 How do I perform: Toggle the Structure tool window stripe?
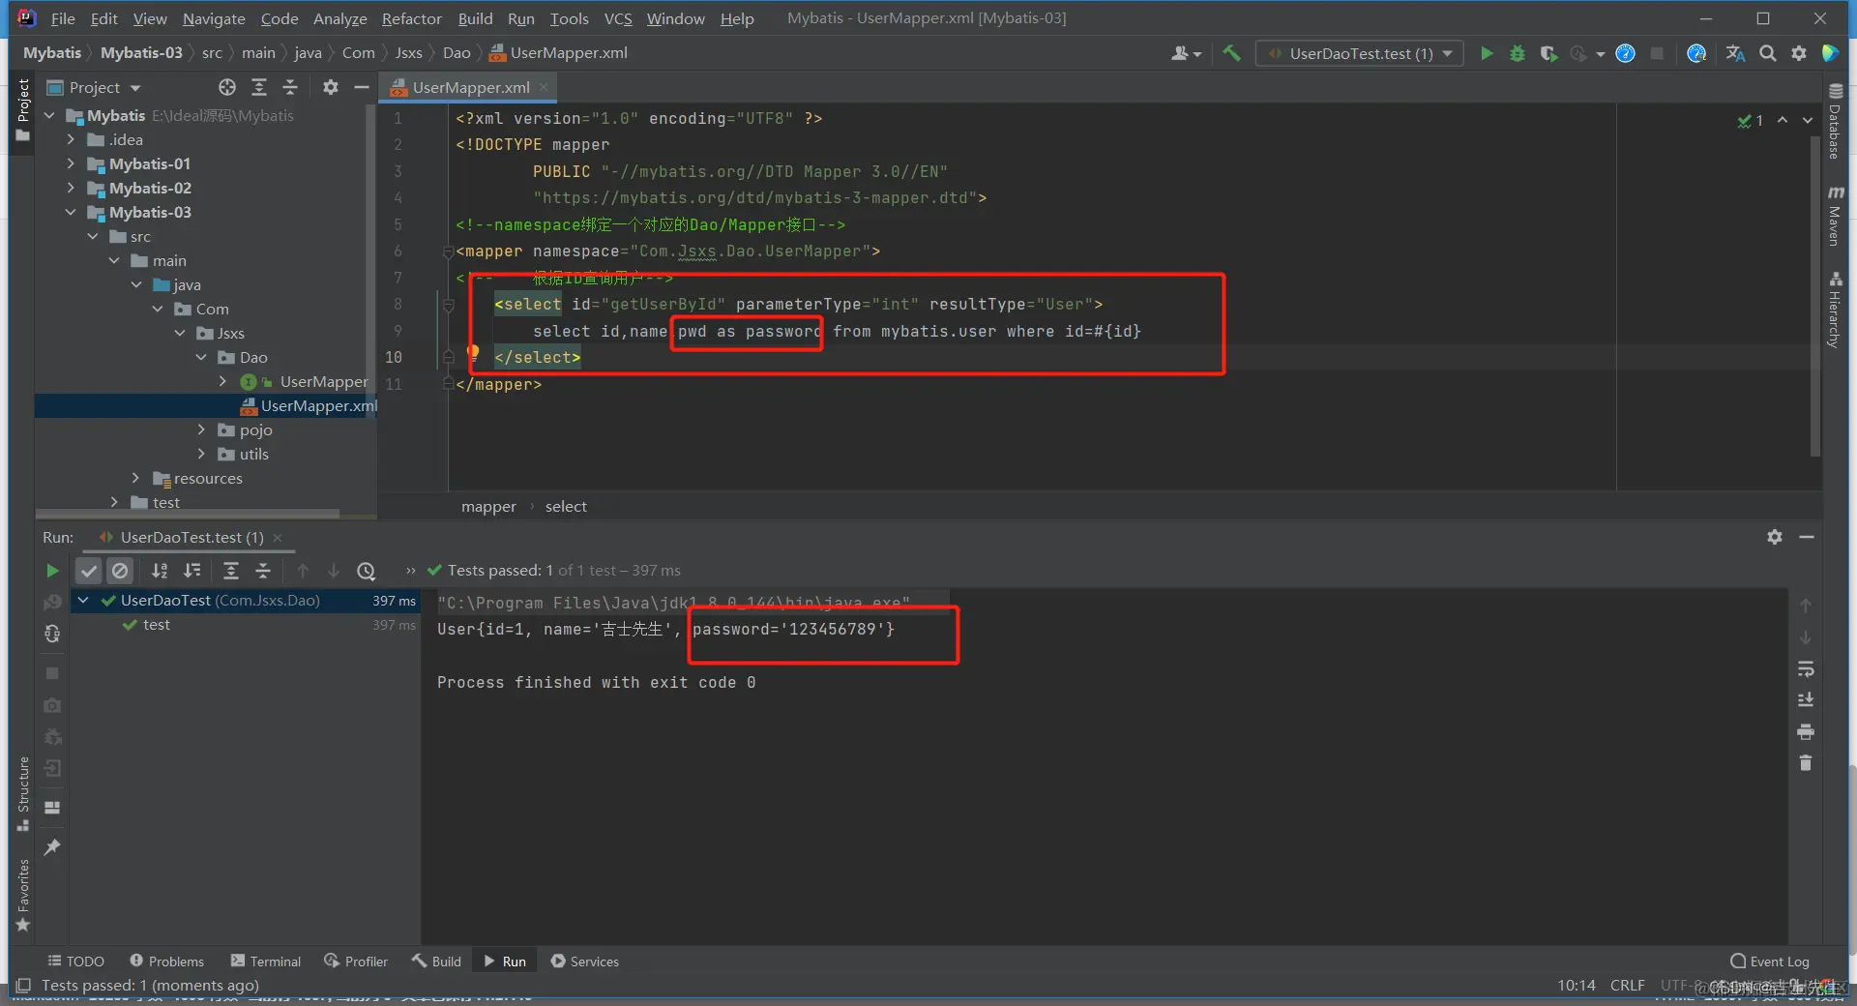[x=23, y=794]
